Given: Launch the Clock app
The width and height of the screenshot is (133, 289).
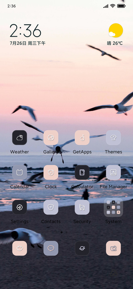Looking at the screenshot, I should (x=51, y=172).
